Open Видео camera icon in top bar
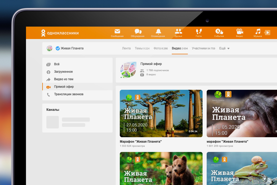The image size is (277, 185). coord(239,31)
